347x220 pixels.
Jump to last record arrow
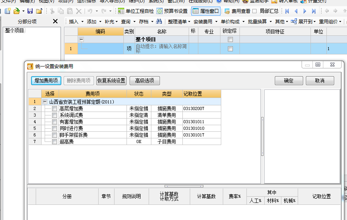coord(314,11)
